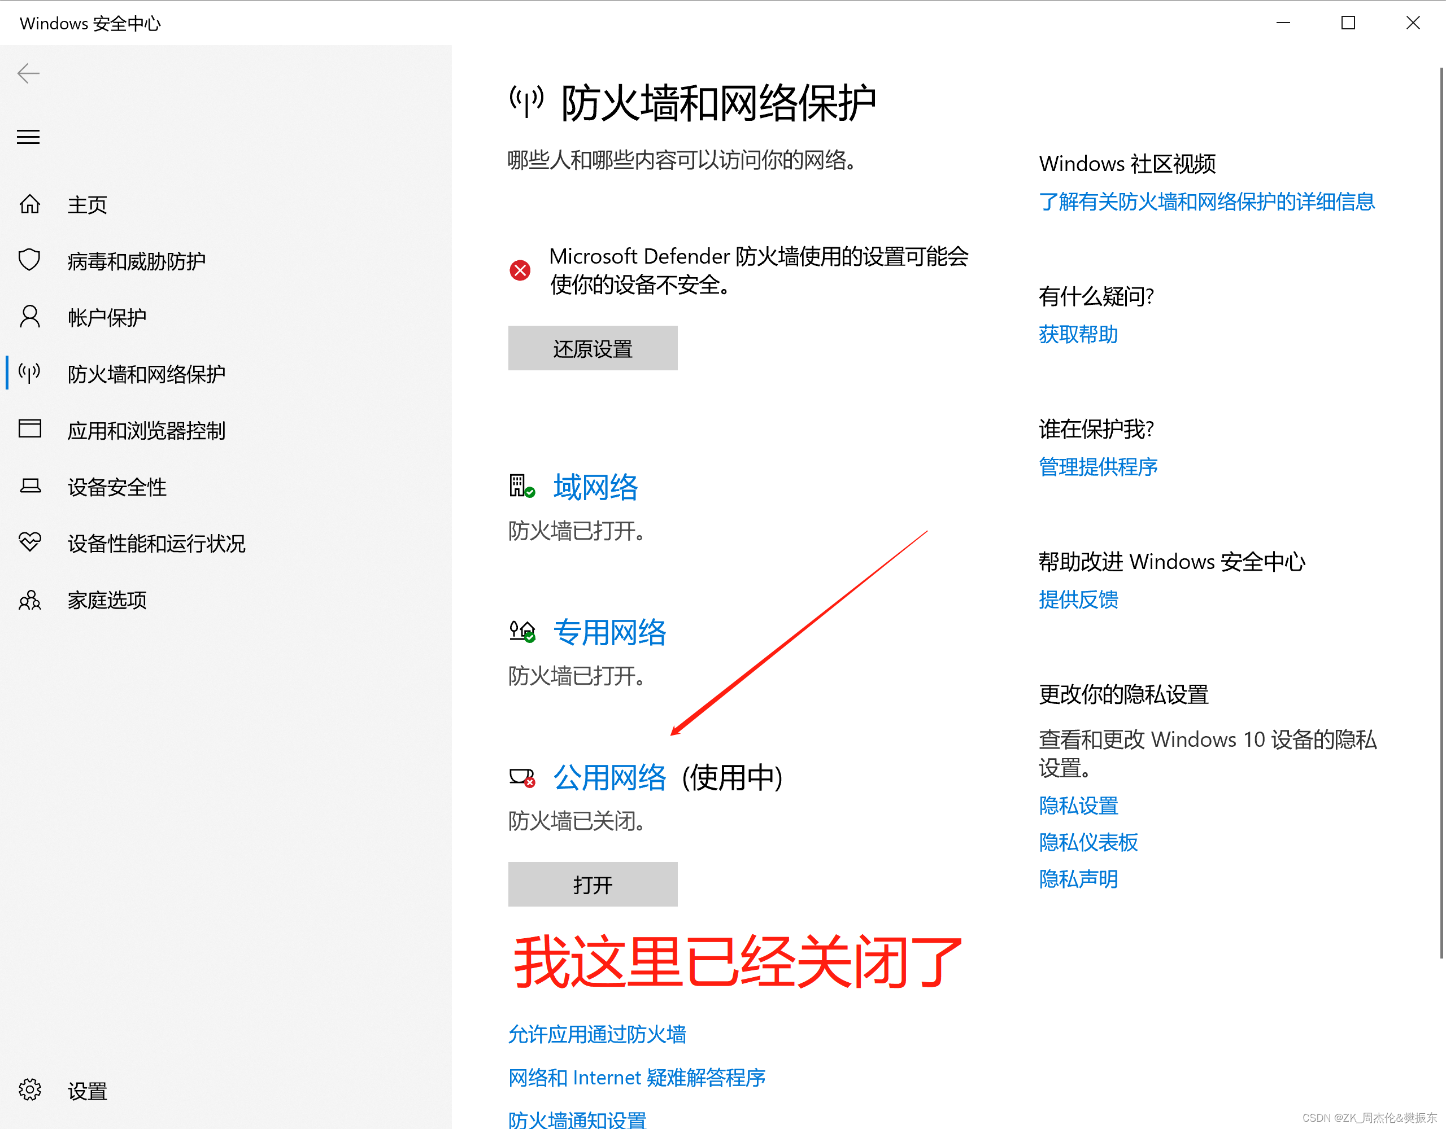Click the private network house icon
This screenshot has width=1446, height=1129.
(522, 631)
